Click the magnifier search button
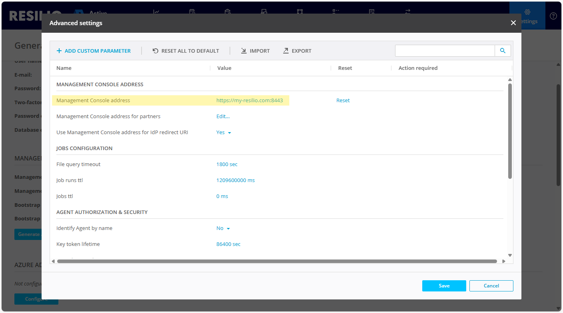The width and height of the screenshot is (563, 313). 503,51
